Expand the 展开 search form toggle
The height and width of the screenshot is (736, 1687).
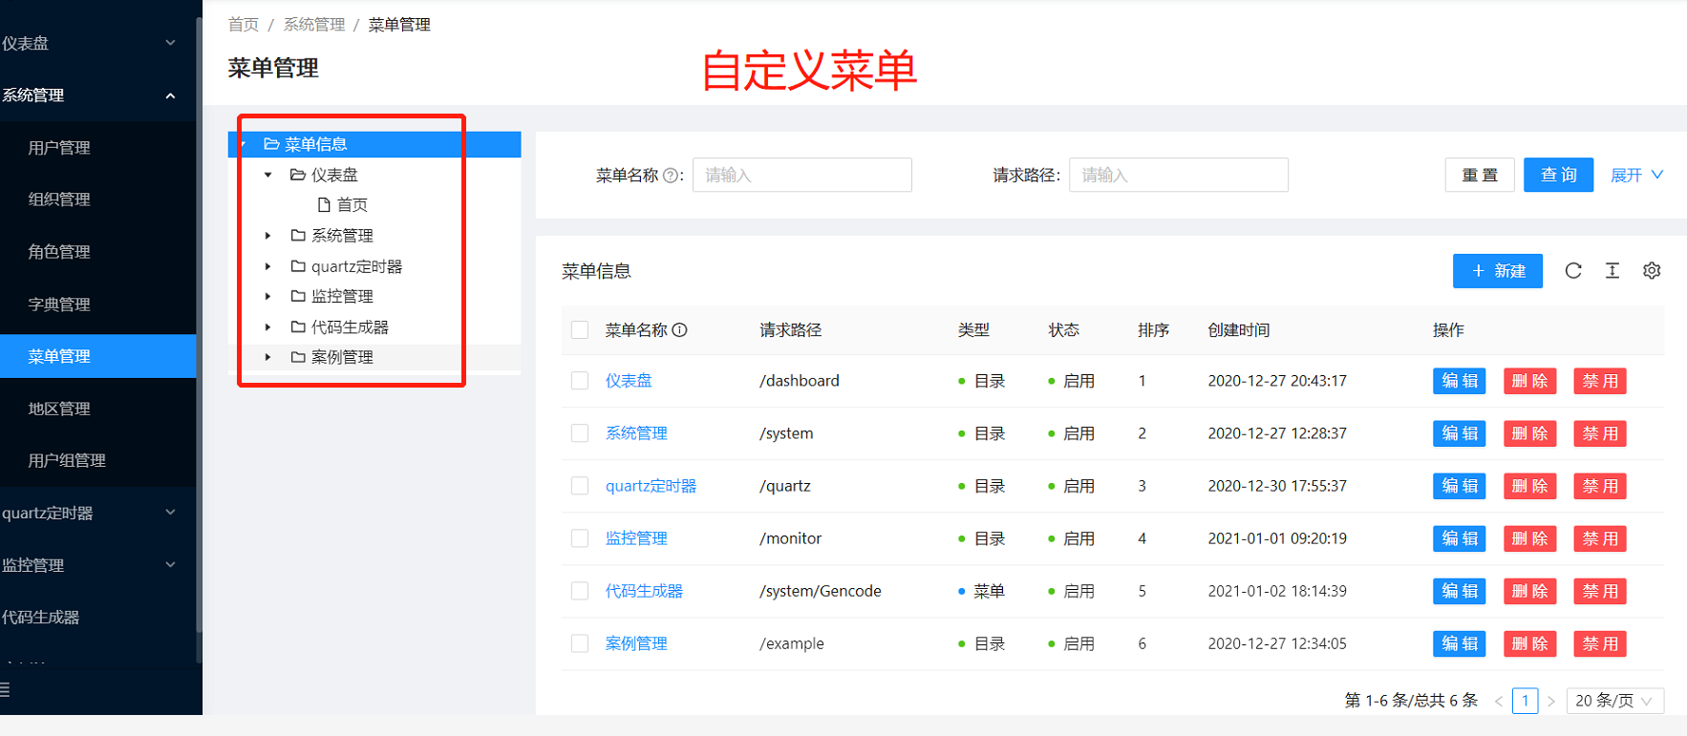coord(1636,176)
